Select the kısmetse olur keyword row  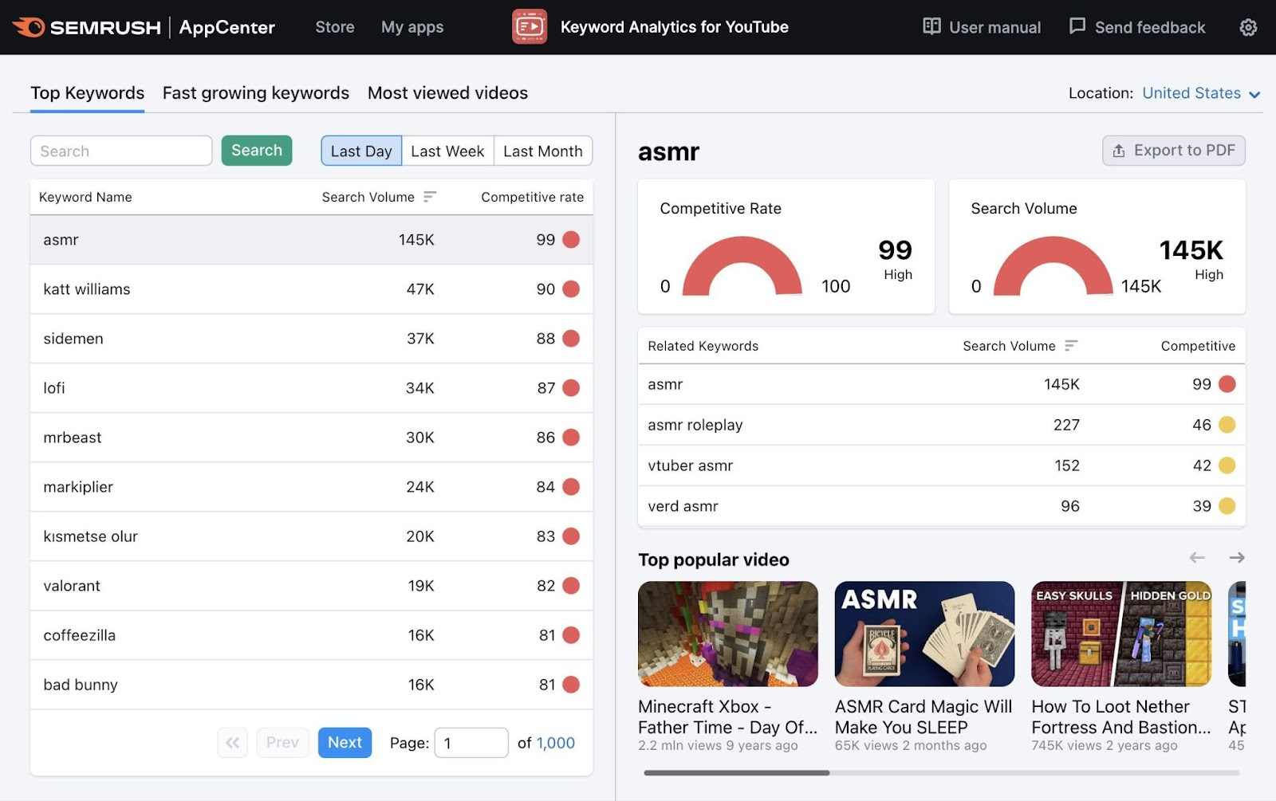(311, 536)
